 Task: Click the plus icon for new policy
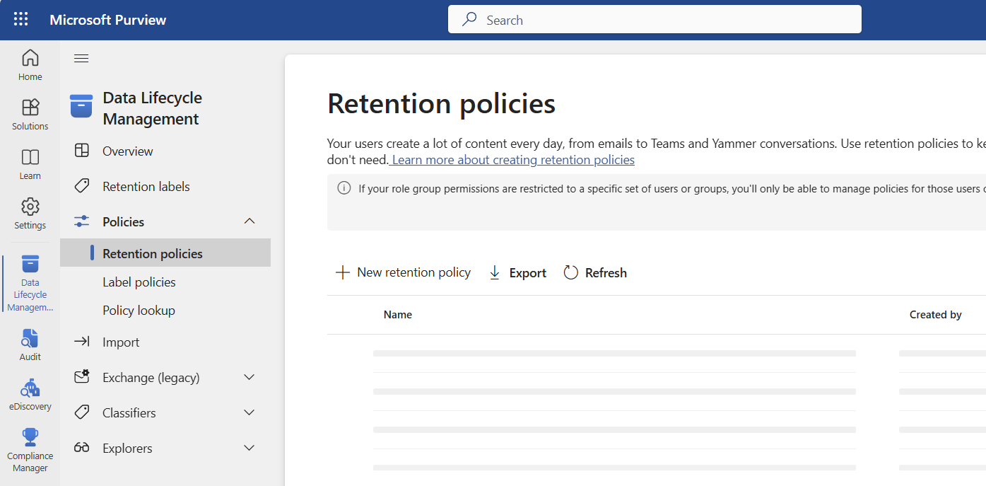click(x=343, y=272)
